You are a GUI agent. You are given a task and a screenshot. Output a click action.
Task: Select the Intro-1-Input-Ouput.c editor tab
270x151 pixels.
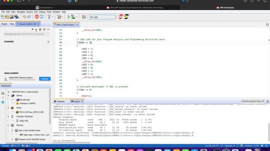(66, 25)
